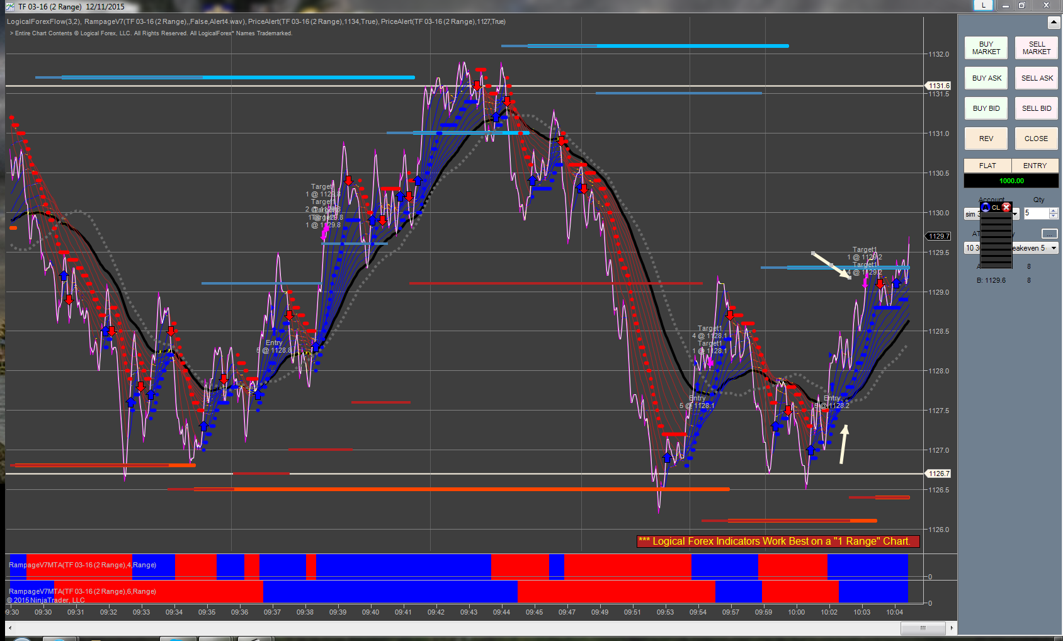Click the SELL MARKET button
1063x641 pixels.
(x=1037, y=48)
